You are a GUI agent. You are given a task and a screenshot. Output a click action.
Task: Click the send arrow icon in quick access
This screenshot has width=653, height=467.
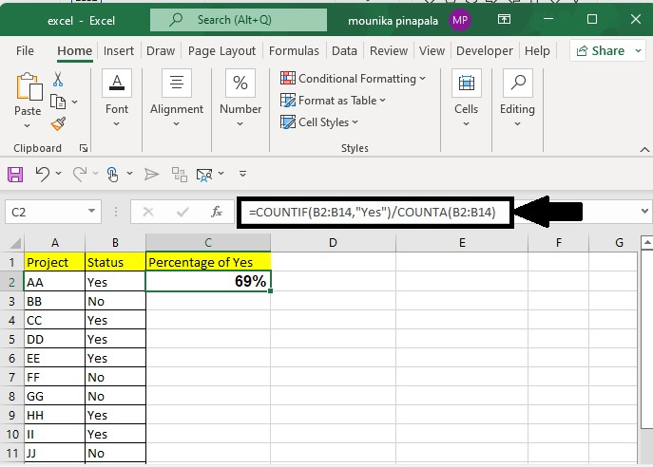[x=151, y=175]
